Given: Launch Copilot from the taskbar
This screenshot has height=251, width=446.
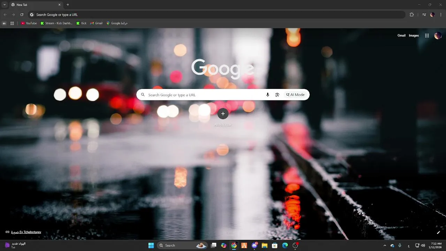Looking at the screenshot, I should coord(224,245).
